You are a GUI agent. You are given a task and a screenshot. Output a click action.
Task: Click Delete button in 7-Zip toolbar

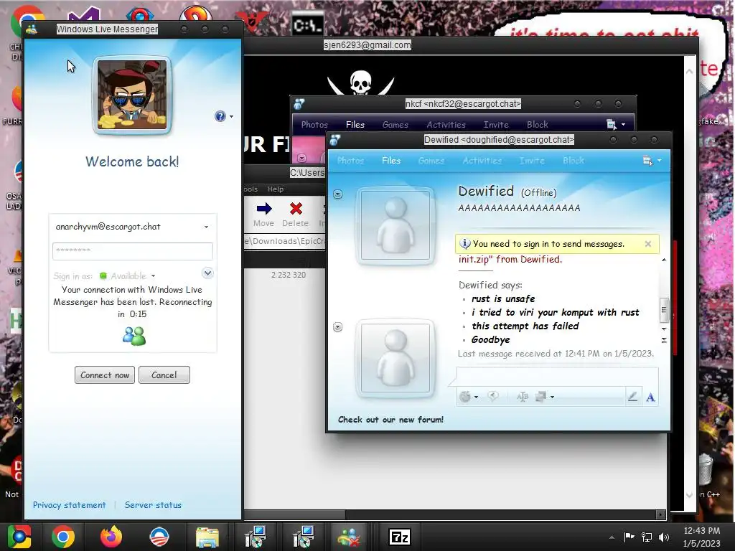[x=295, y=214]
